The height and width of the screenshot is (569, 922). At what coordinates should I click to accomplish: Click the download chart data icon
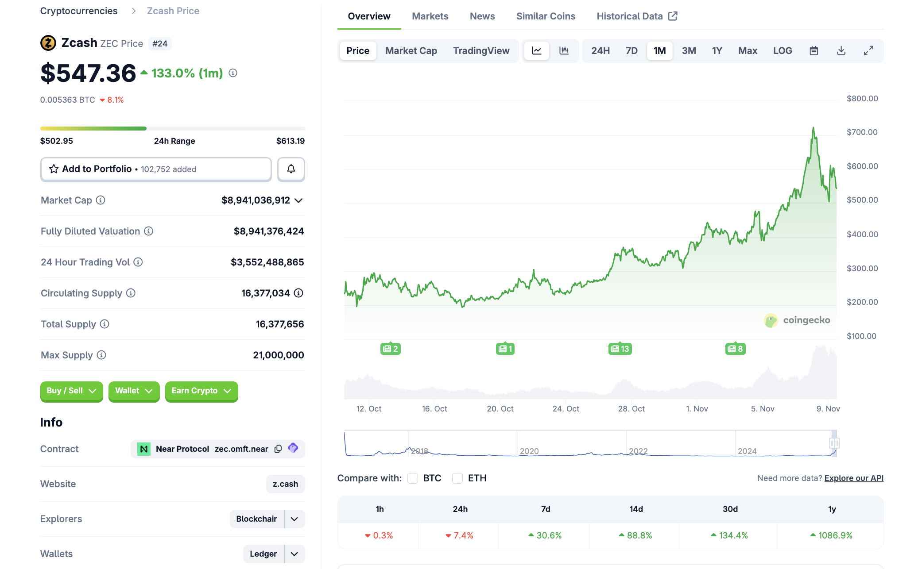(x=841, y=51)
